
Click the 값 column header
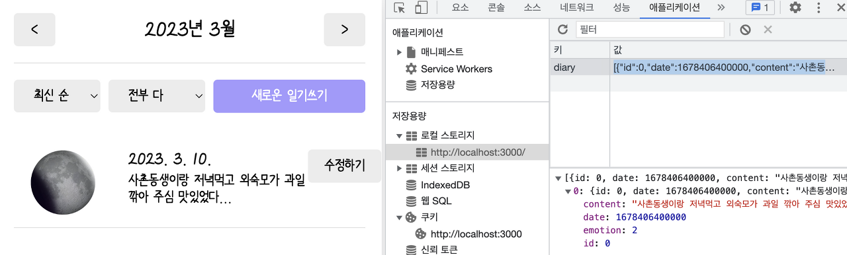click(729, 50)
